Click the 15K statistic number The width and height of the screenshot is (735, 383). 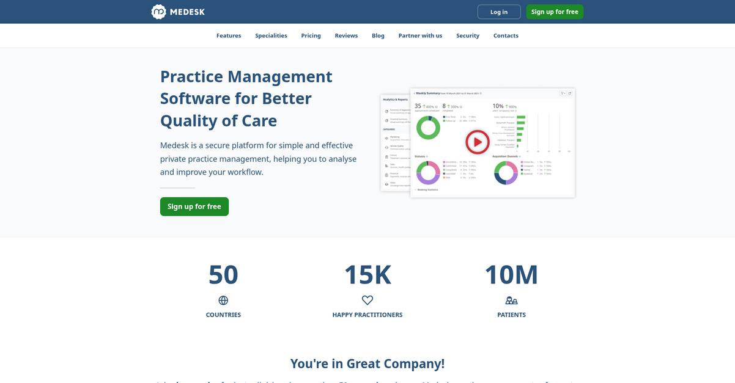[x=367, y=275]
